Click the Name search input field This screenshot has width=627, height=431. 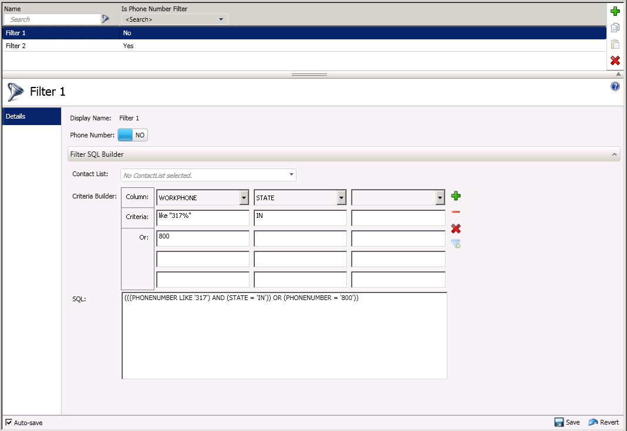coord(52,19)
